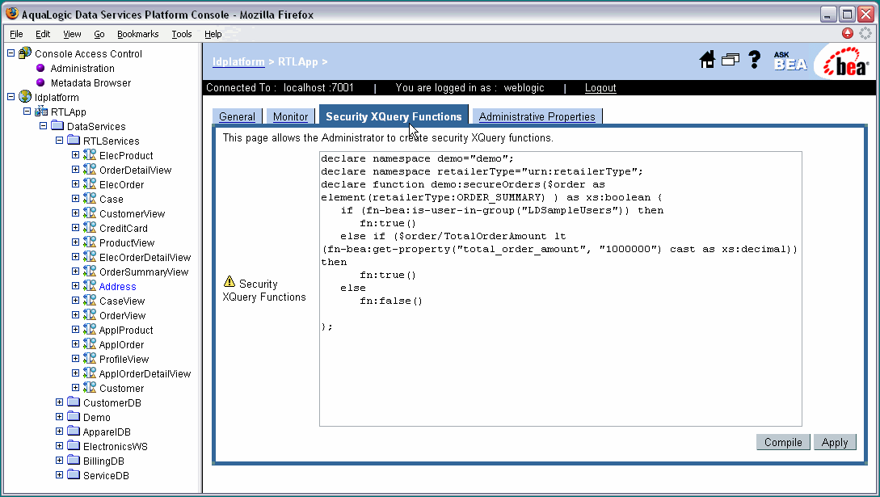Collapse the Console Access Control node
The height and width of the screenshot is (497, 880).
pos(11,53)
